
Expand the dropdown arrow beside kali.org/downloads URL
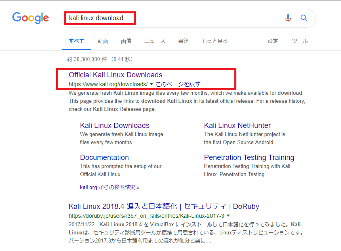point(152,84)
